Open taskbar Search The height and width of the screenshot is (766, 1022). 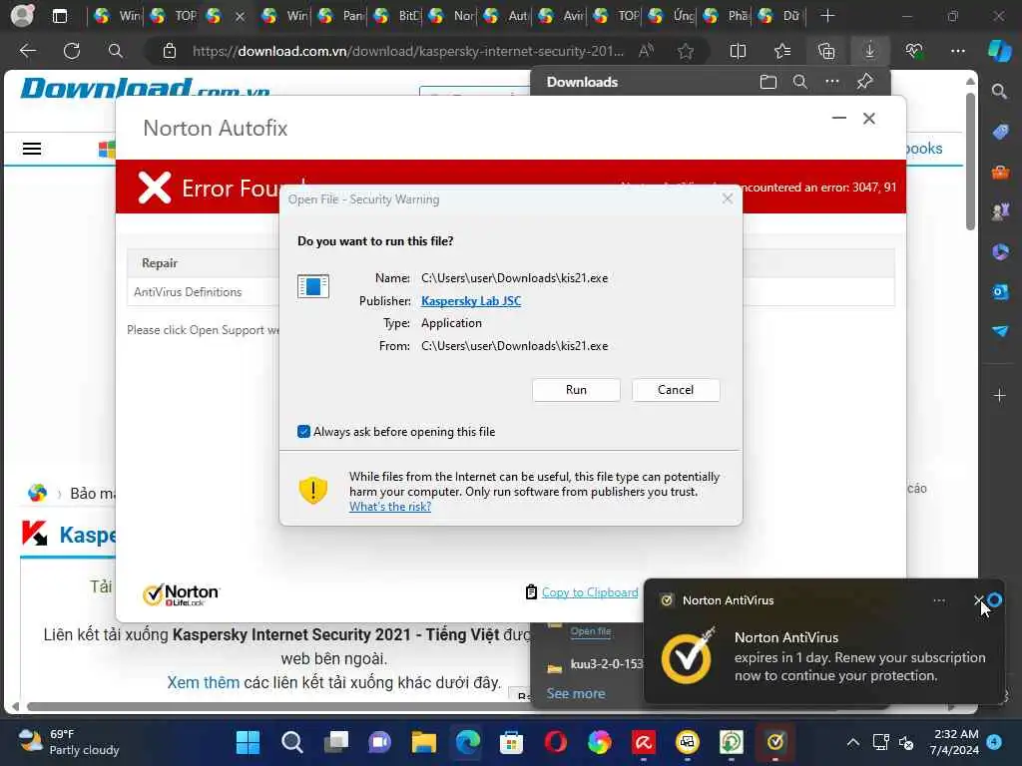pyautogui.click(x=292, y=742)
